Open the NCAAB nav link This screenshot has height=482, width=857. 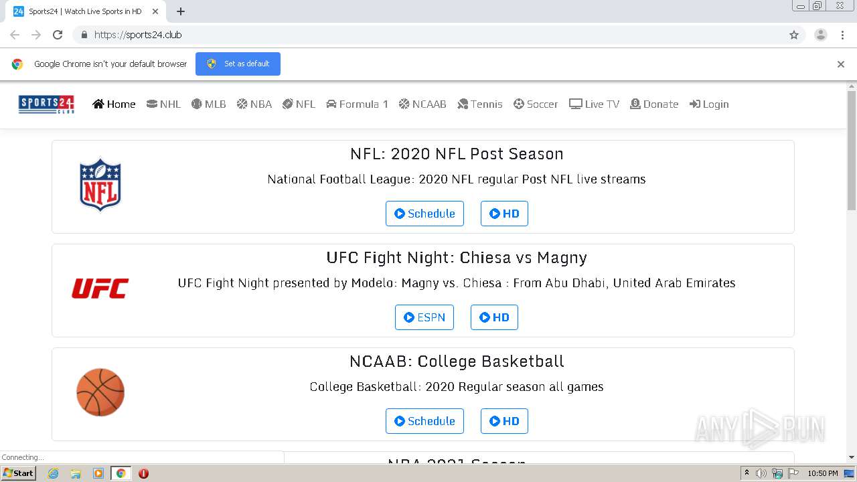[x=422, y=104]
